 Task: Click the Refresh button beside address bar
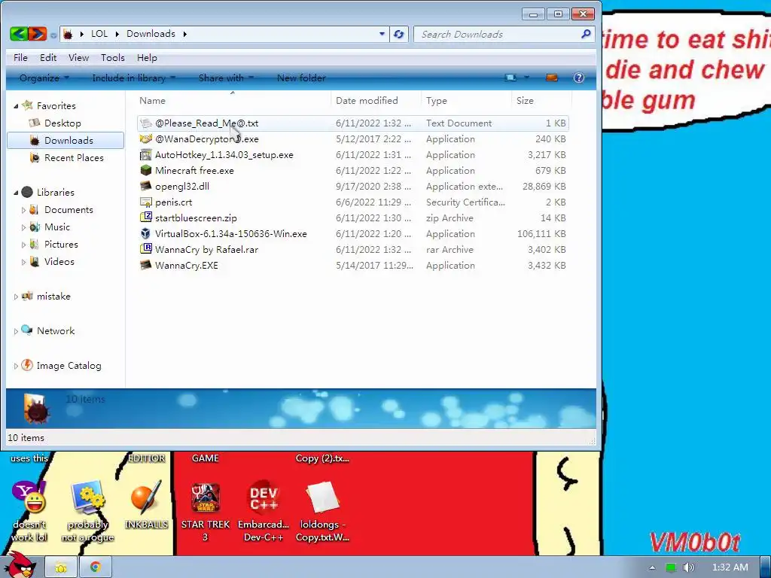click(399, 34)
